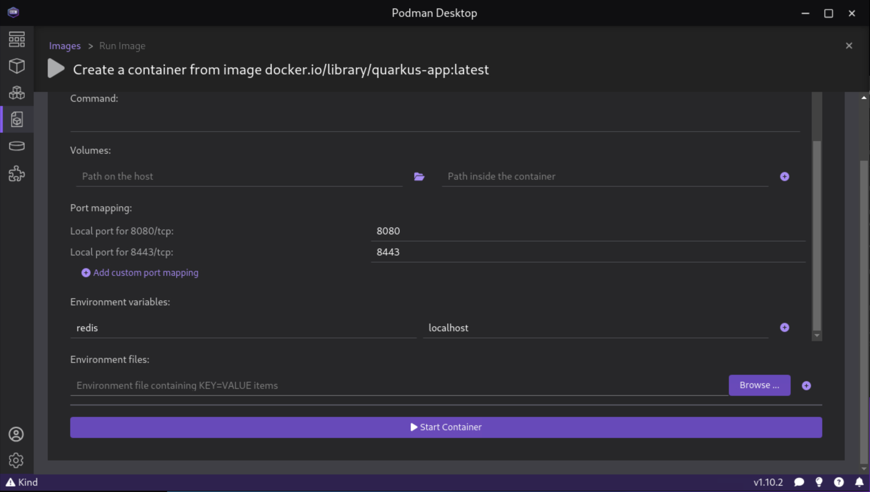Viewport: 870px width, 492px height.
Task: Click outer scrollbar up arrow
Action: 864,98
